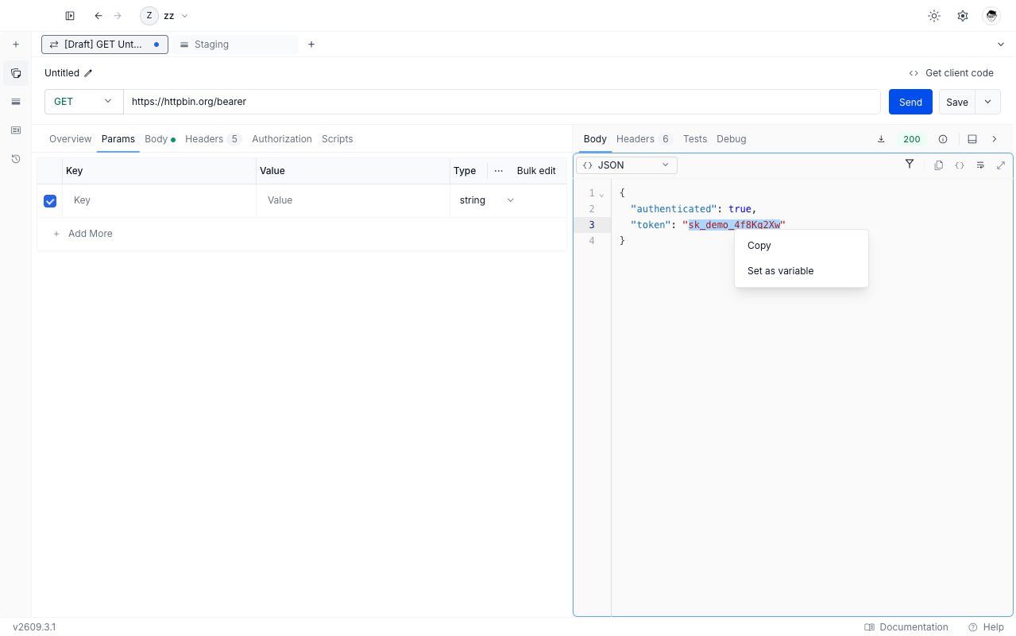Viewport: 1016px width, 636px height.
Task: Open the environments icon in sidebar
Action: point(16,102)
